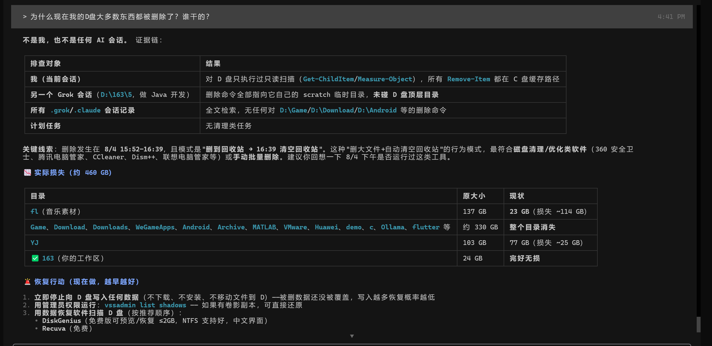Click the 排查对象 column header
The height and width of the screenshot is (346, 712).
click(x=46, y=63)
